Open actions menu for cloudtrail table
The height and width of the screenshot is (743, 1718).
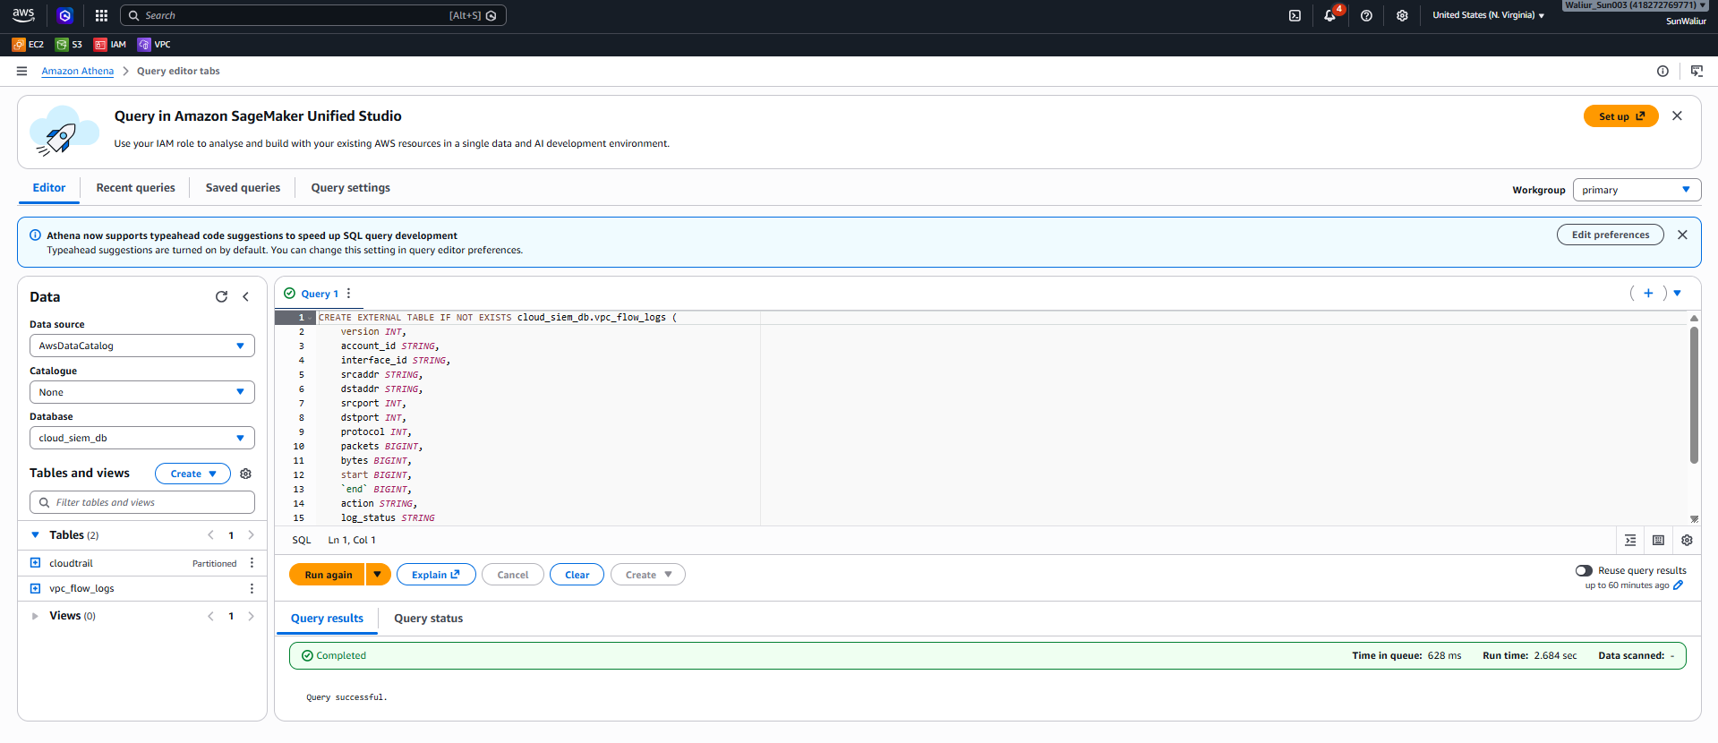[252, 563]
